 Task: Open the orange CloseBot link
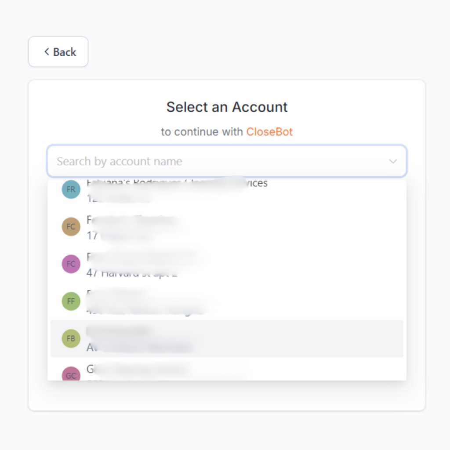tap(269, 132)
